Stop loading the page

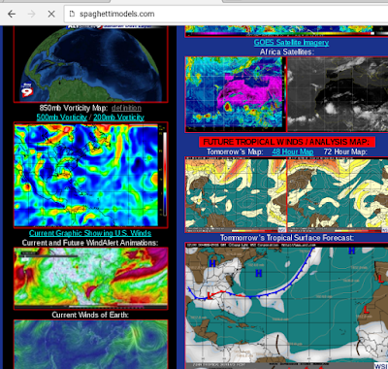coord(51,14)
